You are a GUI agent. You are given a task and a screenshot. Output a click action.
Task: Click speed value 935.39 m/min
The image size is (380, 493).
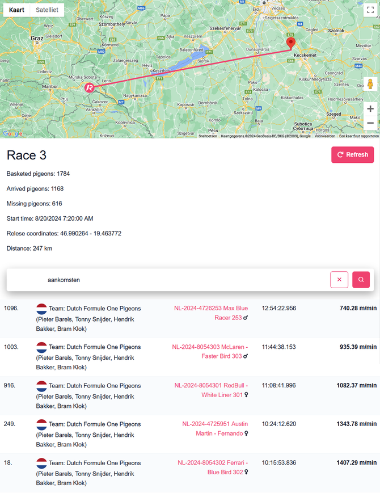coord(358,347)
